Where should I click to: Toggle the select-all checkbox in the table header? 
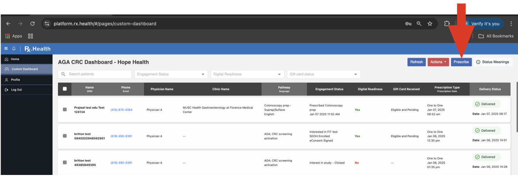click(x=65, y=89)
